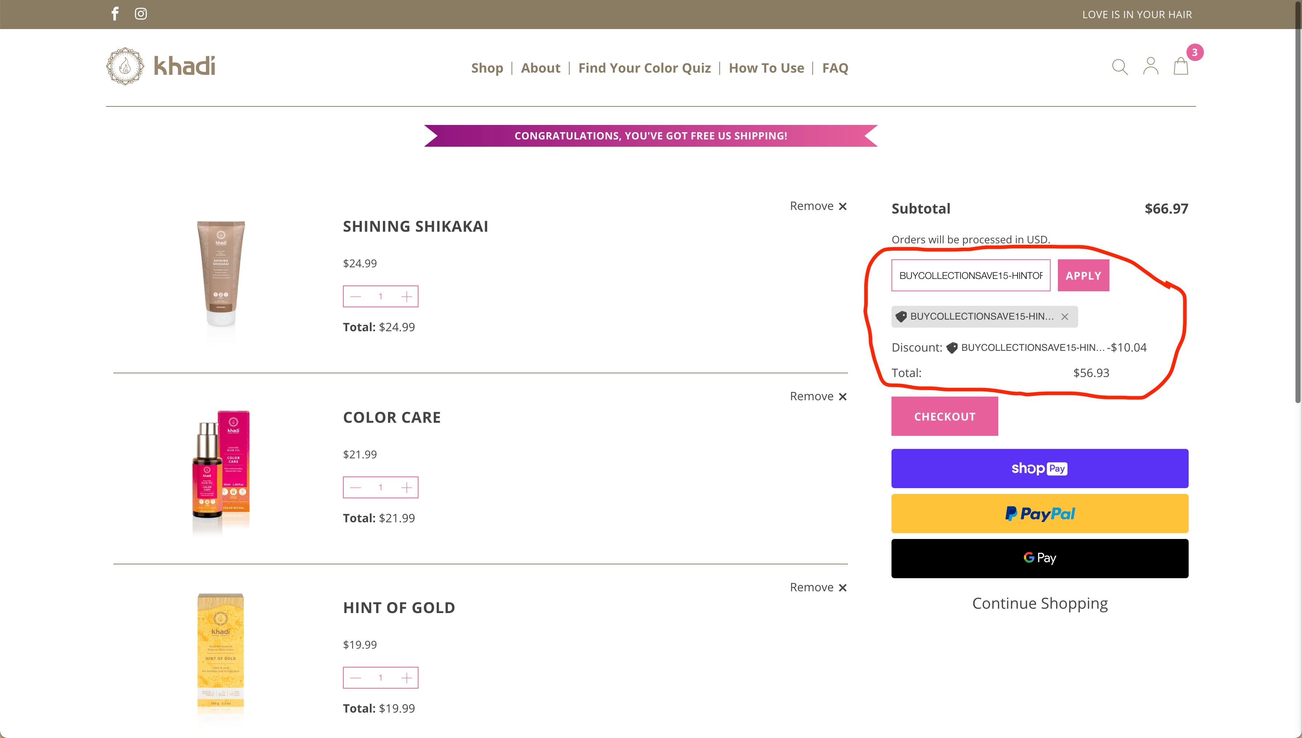Open the Shop menu
This screenshot has height=738, width=1302.
[x=487, y=68]
